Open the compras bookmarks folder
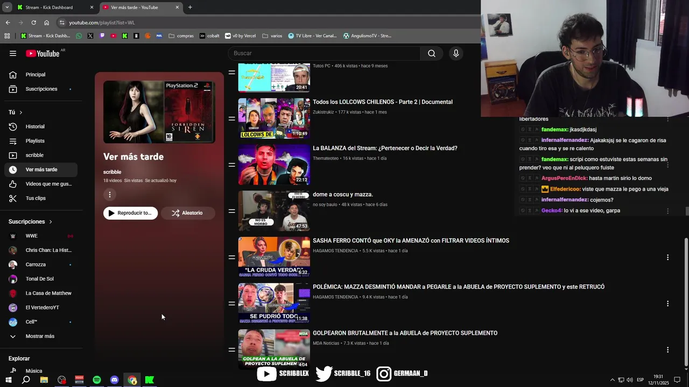Viewport: 689px width, 387px height. click(x=181, y=36)
